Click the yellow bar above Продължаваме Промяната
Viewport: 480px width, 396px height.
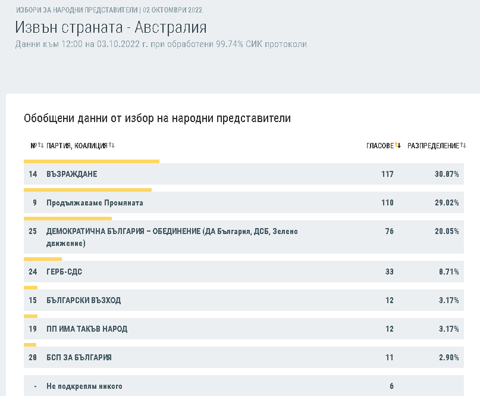[87, 190]
